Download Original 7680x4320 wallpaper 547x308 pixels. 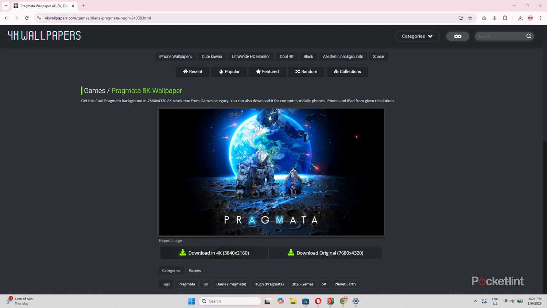(x=325, y=253)
